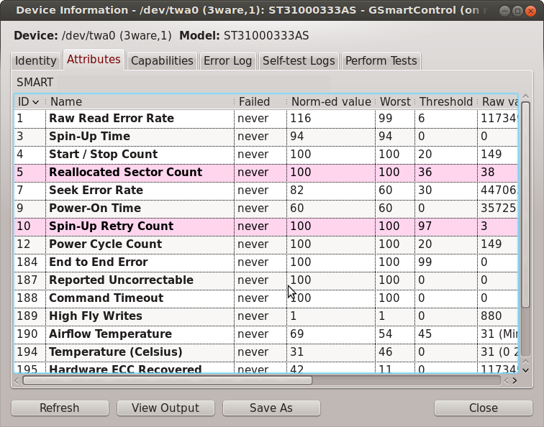Minimize the Device Information window

point(504,11)
